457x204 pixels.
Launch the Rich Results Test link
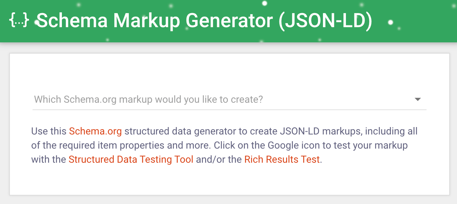click(281, 159)
